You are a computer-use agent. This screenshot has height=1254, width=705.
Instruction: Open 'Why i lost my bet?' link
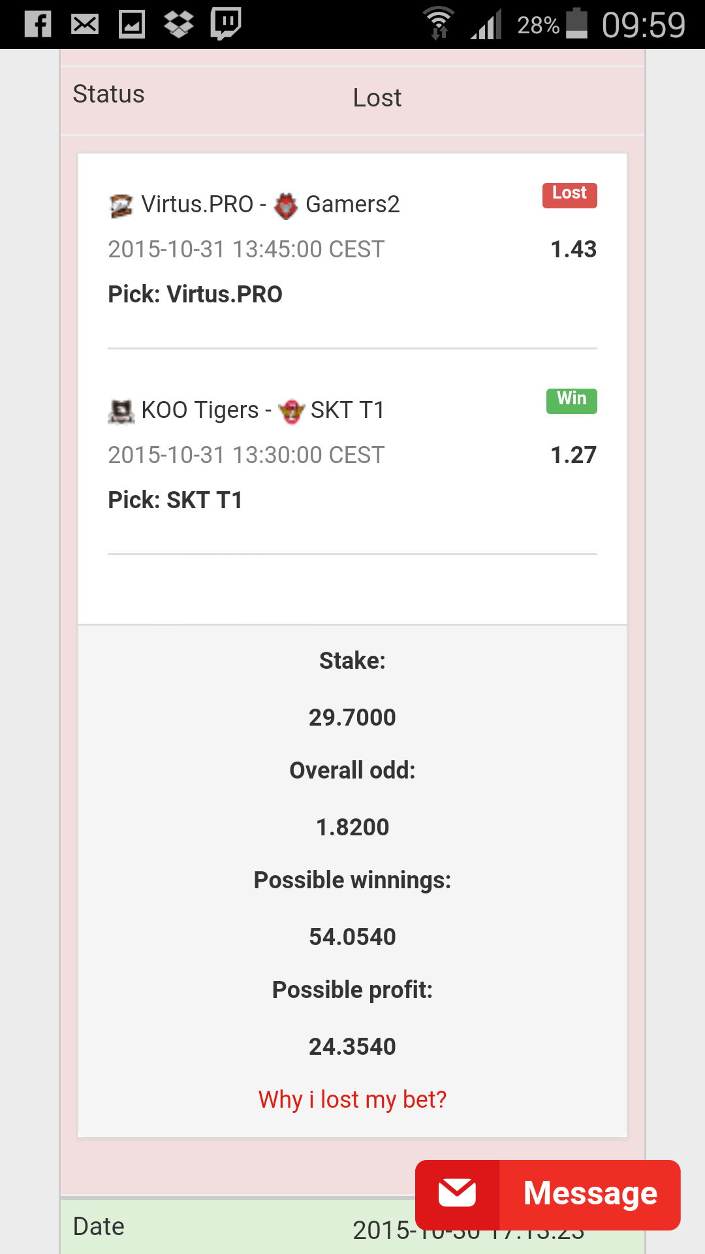352,1100
